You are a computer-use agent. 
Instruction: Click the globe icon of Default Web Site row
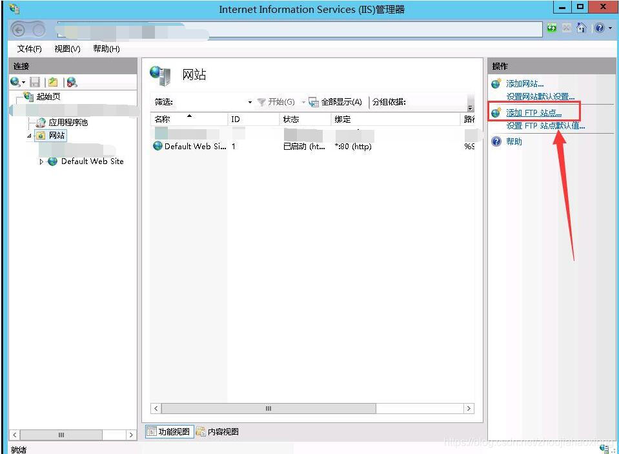[157, 146]
